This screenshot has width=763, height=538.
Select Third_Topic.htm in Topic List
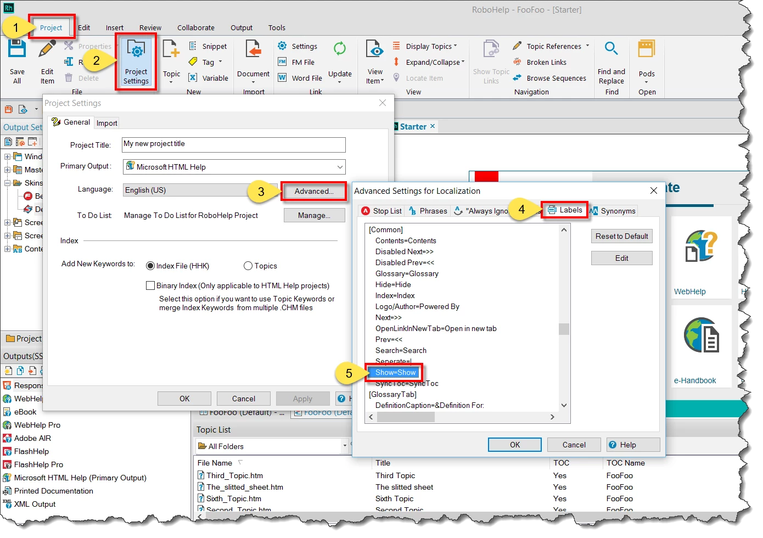[x=234, y=475]
